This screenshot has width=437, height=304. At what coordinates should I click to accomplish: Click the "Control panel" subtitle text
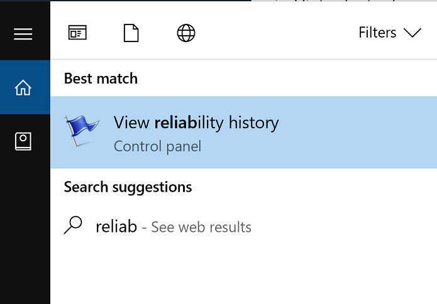(x=157, y=146)
